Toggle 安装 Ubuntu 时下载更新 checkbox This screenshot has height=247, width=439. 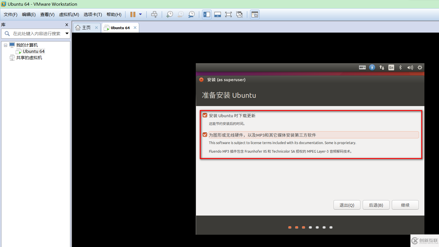pos(205,115)
